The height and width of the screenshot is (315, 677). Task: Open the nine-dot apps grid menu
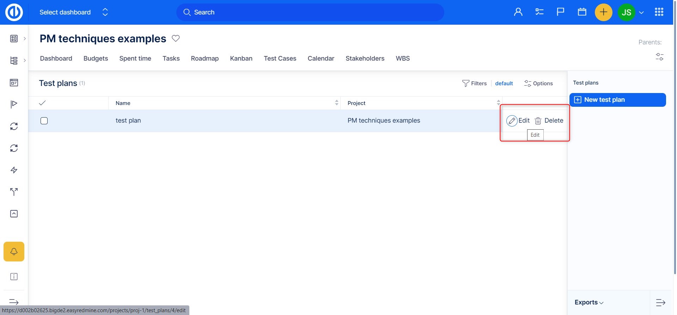[659, 12]
